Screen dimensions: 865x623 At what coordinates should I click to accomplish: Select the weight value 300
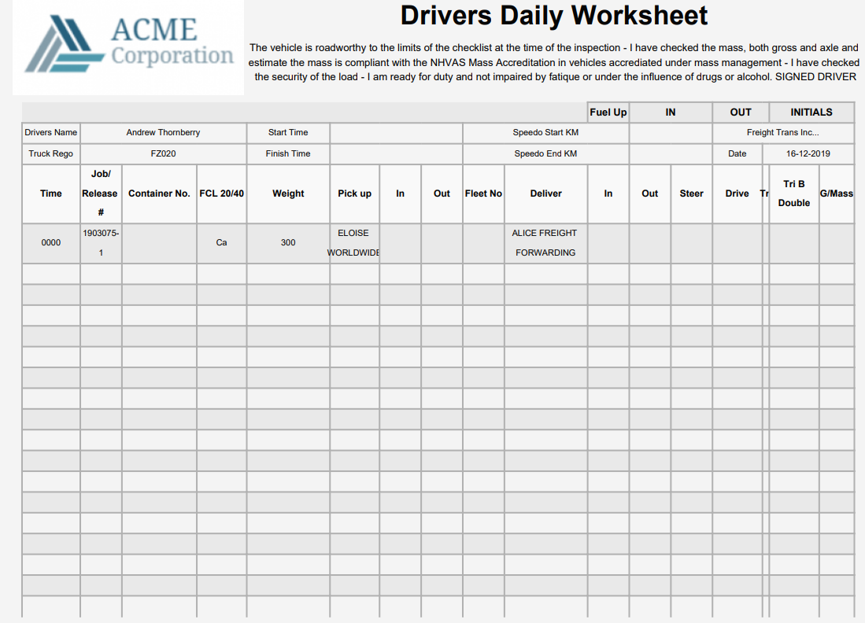point(288,242)
